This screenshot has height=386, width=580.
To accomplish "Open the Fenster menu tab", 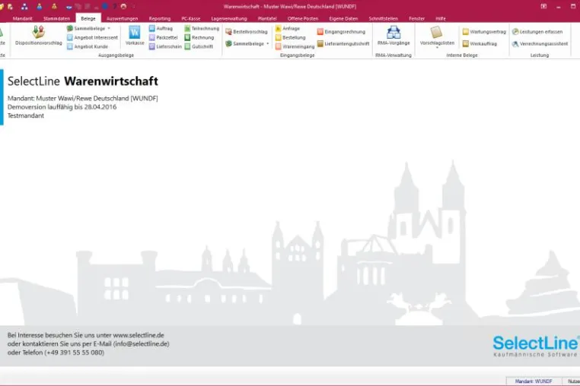I will click(x=417, y=18).
